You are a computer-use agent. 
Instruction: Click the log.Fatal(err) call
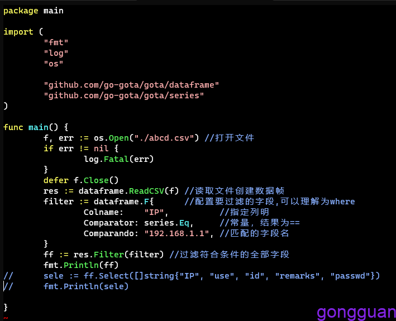pos(118,159)
